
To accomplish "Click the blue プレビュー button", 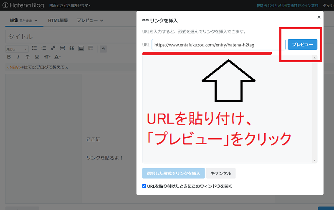I will click(302, 45).
